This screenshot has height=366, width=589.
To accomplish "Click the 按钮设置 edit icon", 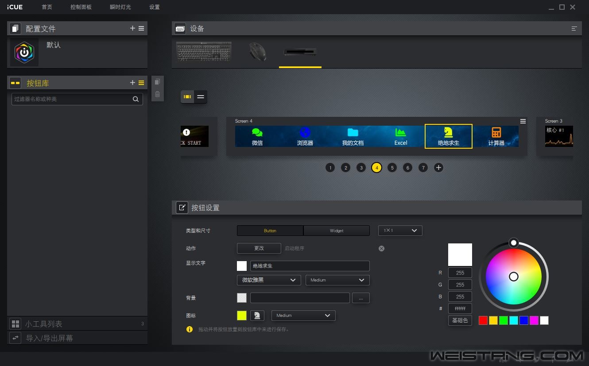I will click(182, 208).
